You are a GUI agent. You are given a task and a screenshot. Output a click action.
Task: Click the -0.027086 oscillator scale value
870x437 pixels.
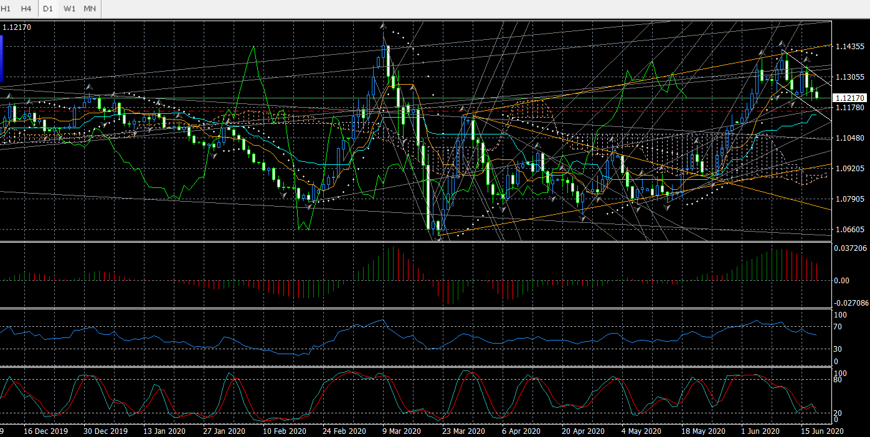[851, 303]
